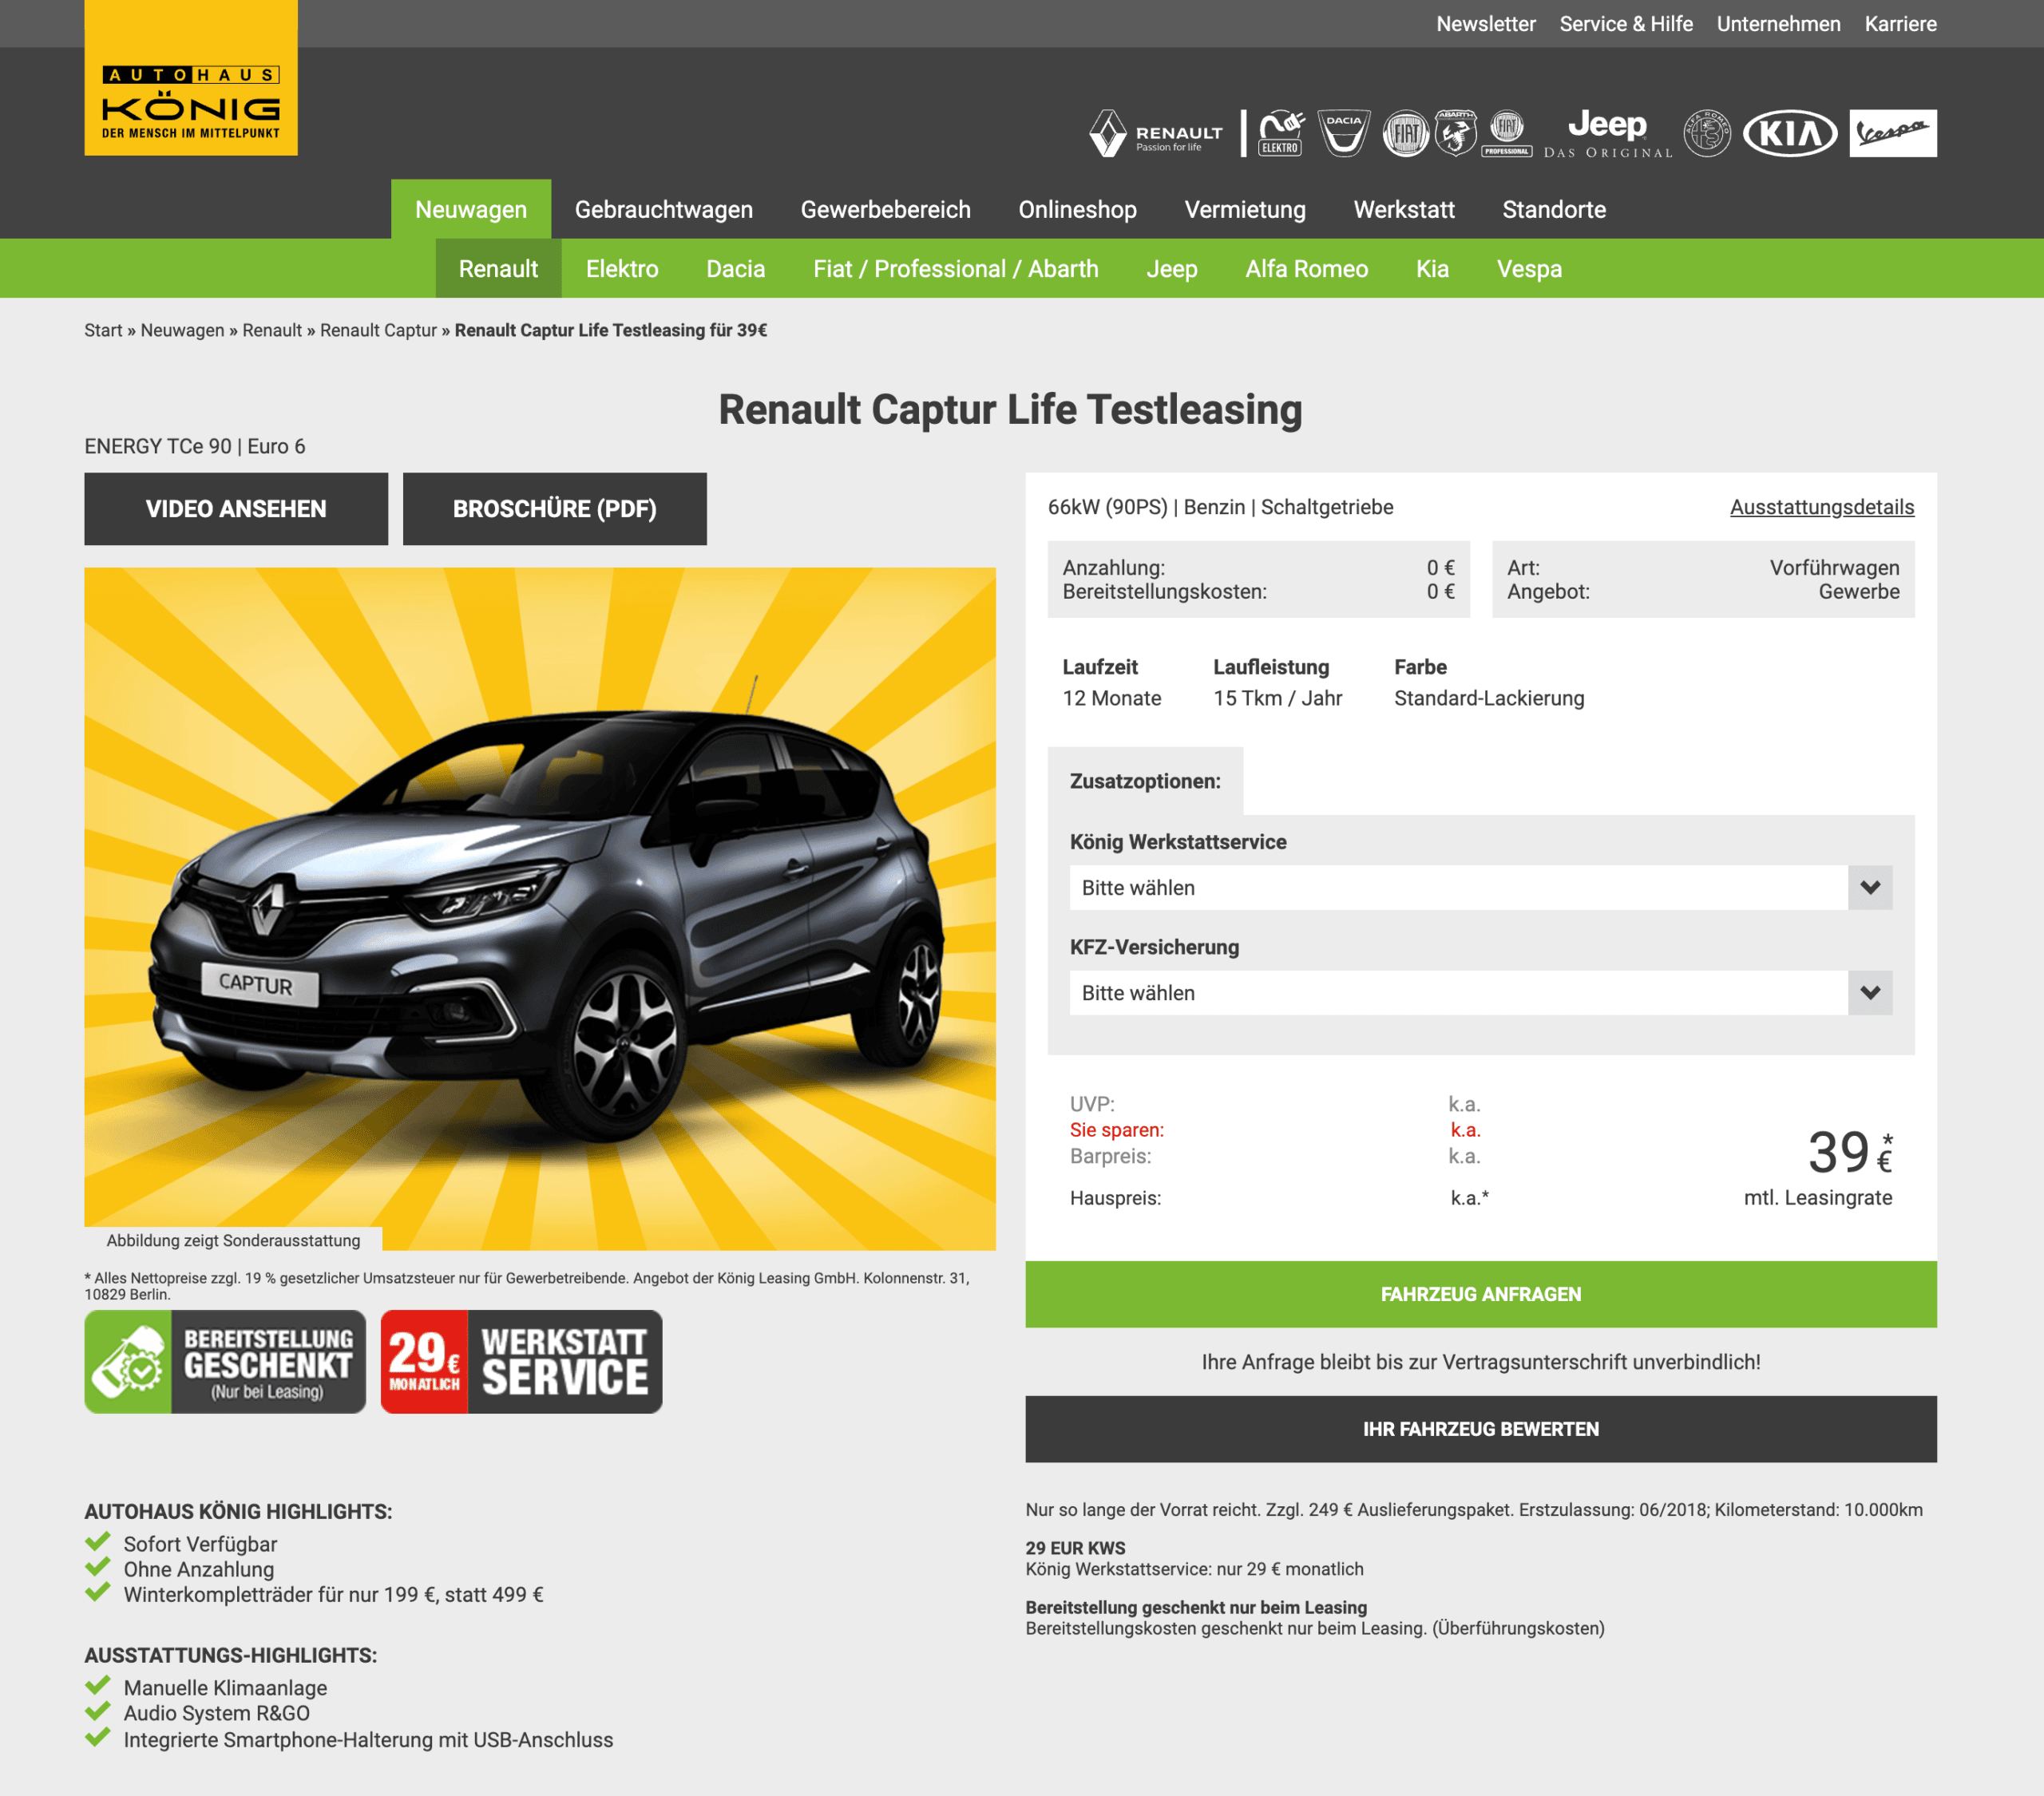Click the Autohaus König logo
This screenshot has width=2044, height=1796.
191,78
